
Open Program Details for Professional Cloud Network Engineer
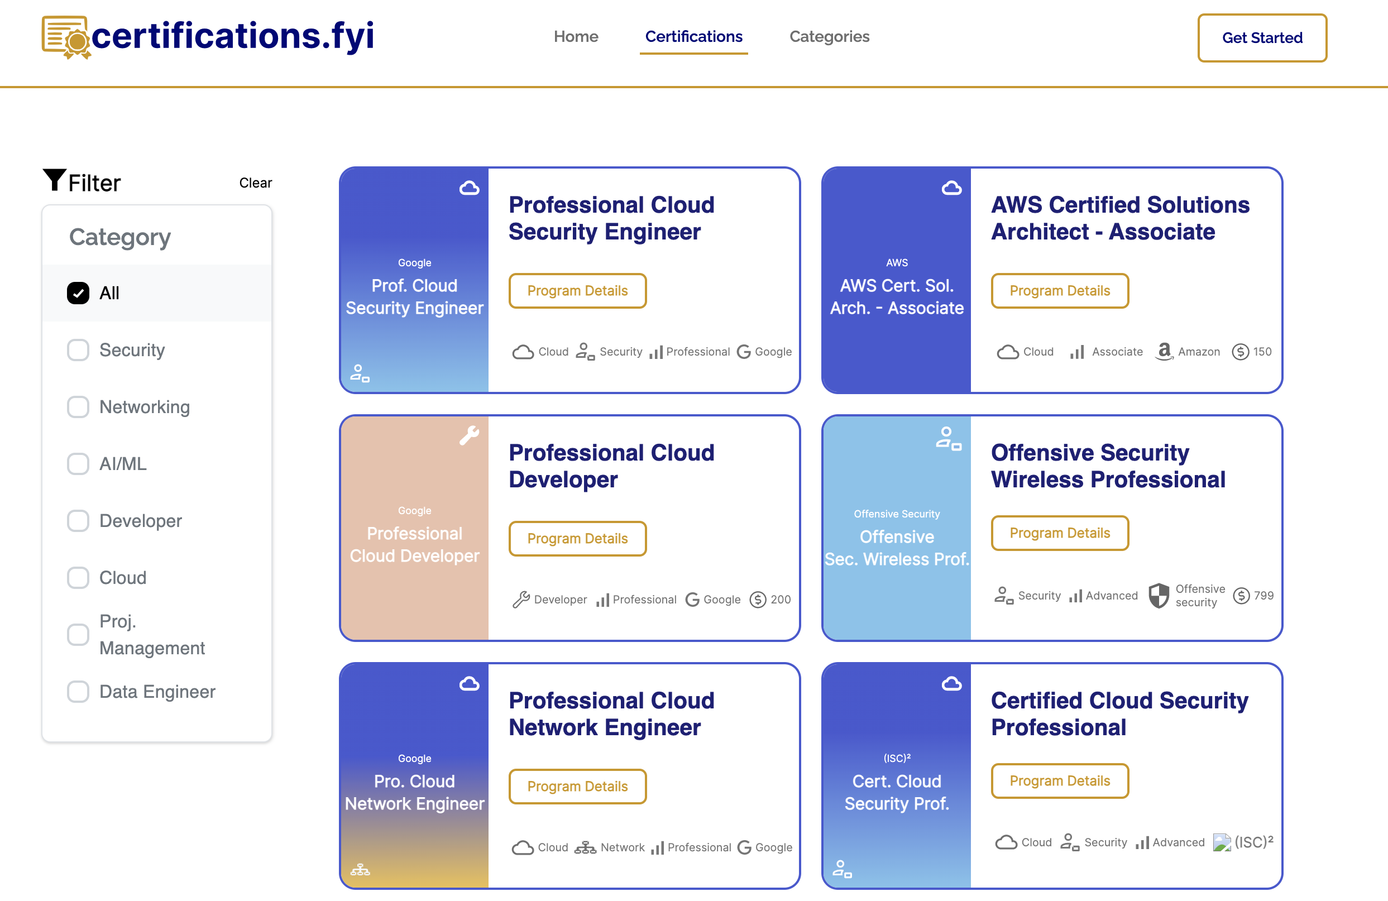click(577, 786)
